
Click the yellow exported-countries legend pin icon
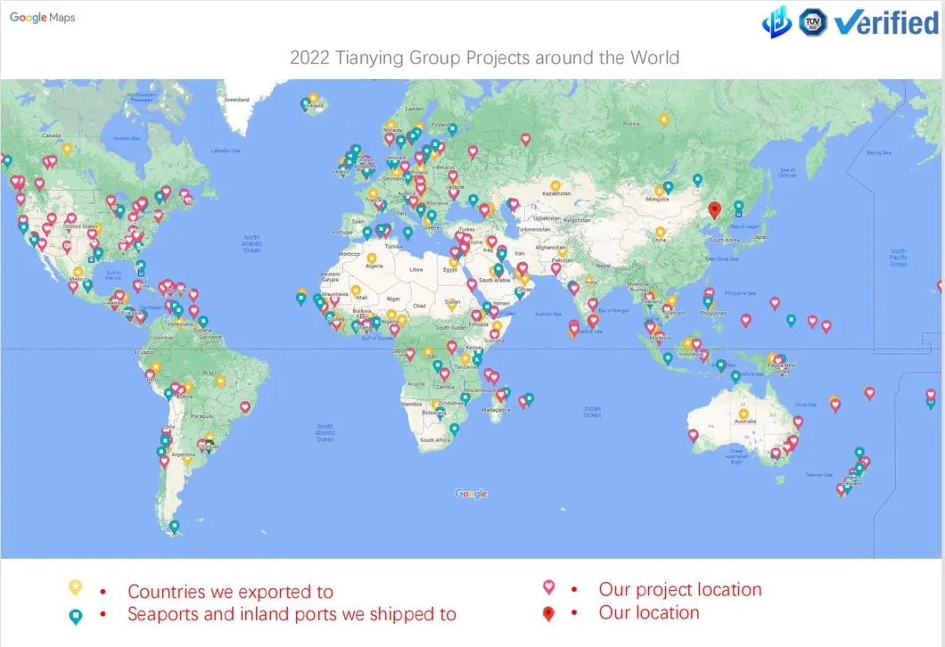point(76,588)
